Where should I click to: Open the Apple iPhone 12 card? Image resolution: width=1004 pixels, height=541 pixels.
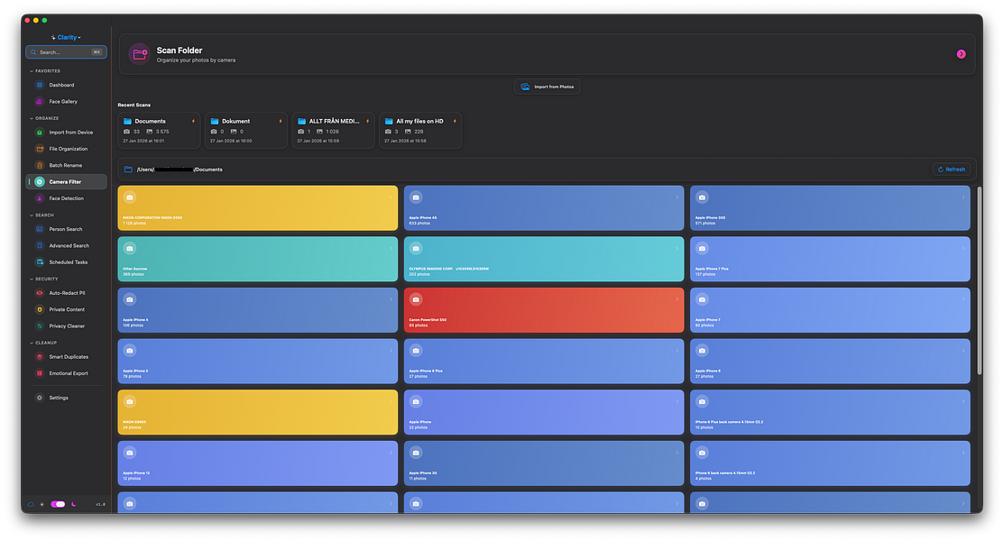coord(257,463)
